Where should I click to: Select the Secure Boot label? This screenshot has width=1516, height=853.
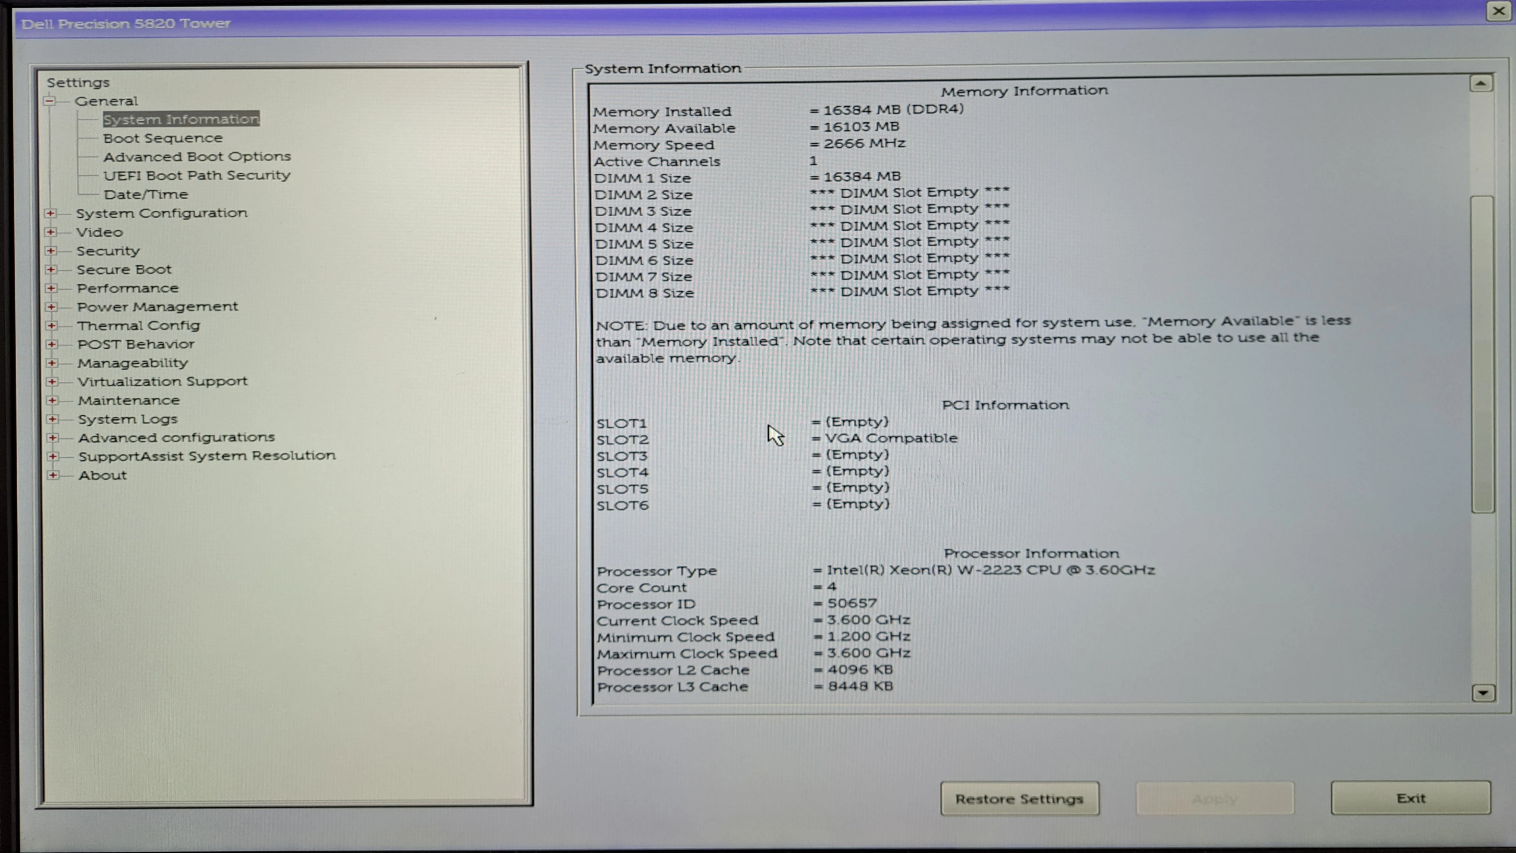pos(124,270)
